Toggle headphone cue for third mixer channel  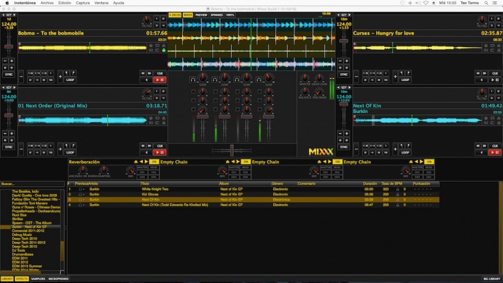[x=236, y=80]
